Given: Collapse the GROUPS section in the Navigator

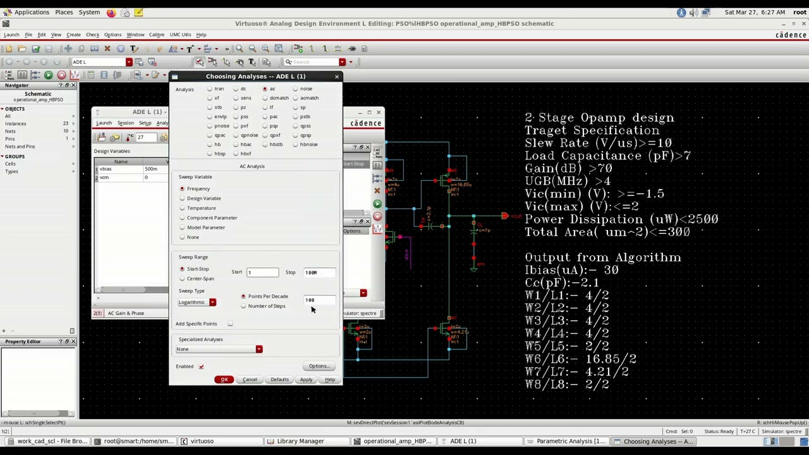Looking at the screenshot, I should (3, 157).
